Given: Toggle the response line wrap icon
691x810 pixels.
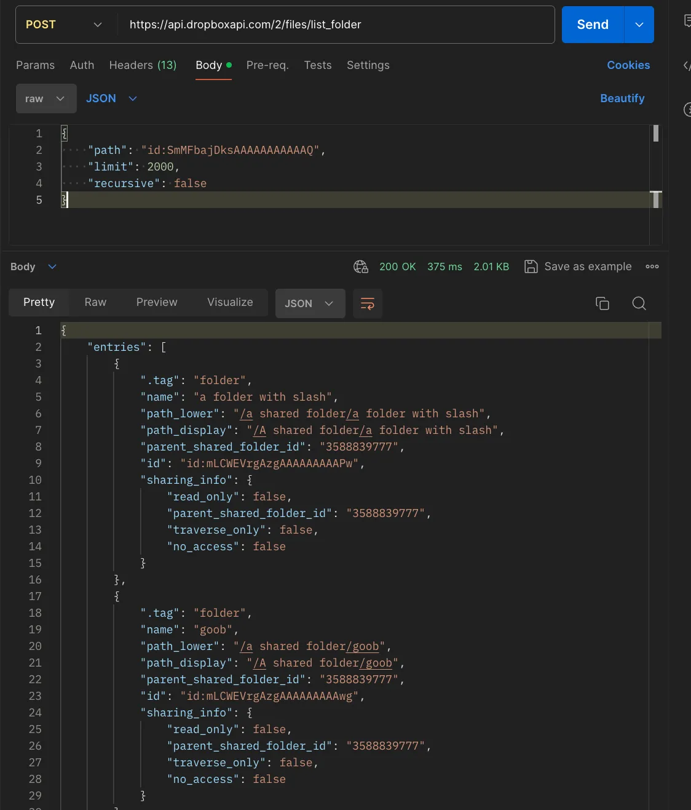Looking at the screenshot, I should click(368, 303).
